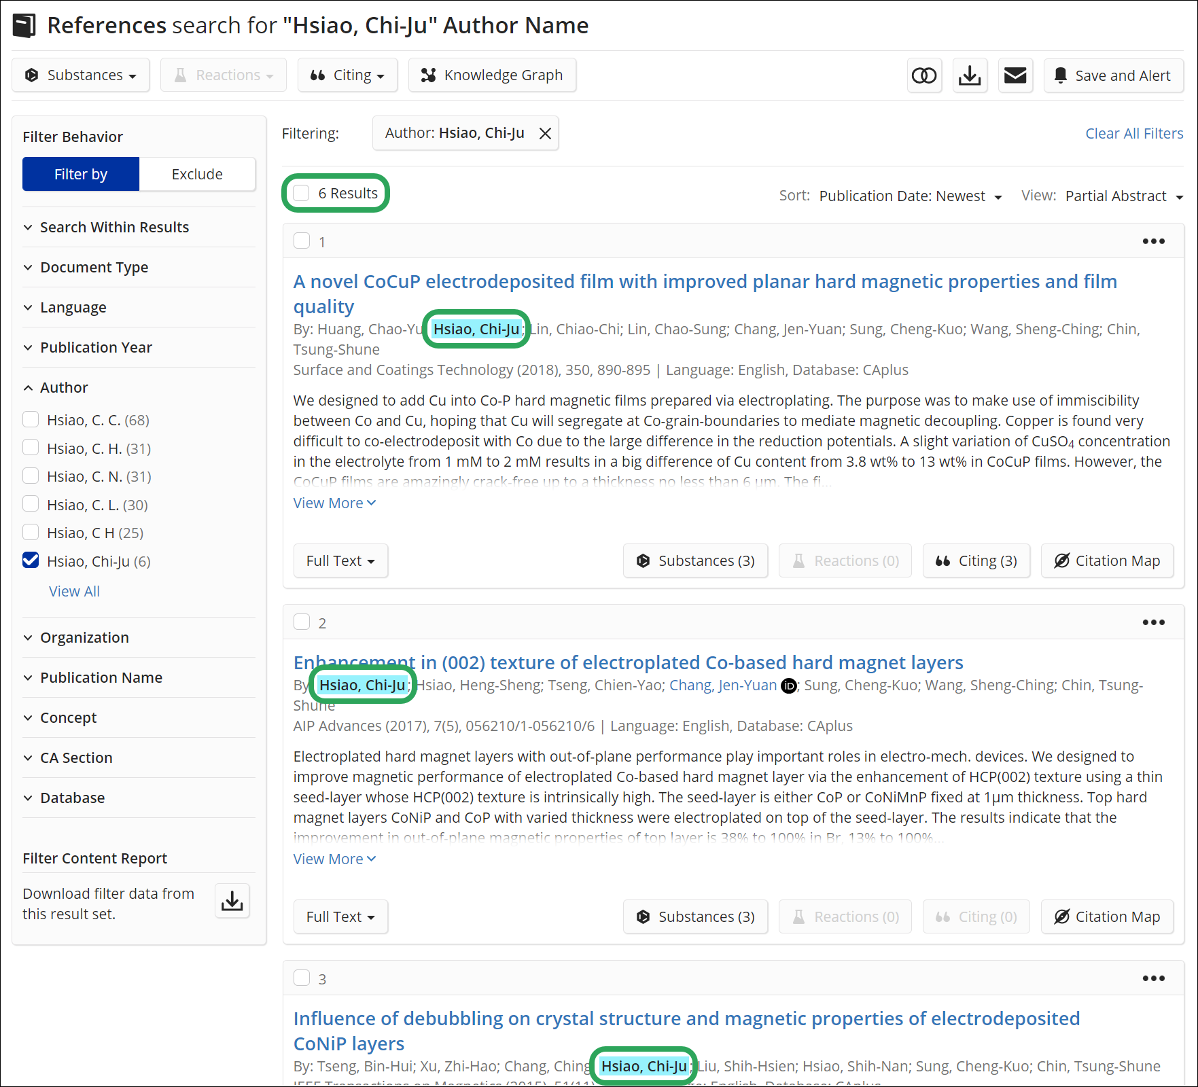The width and height of the screenshot is (1198, 1087).
Task: Click highlighted Hsiao, Chi-Ju in result 1
Action: coord(476,329)
